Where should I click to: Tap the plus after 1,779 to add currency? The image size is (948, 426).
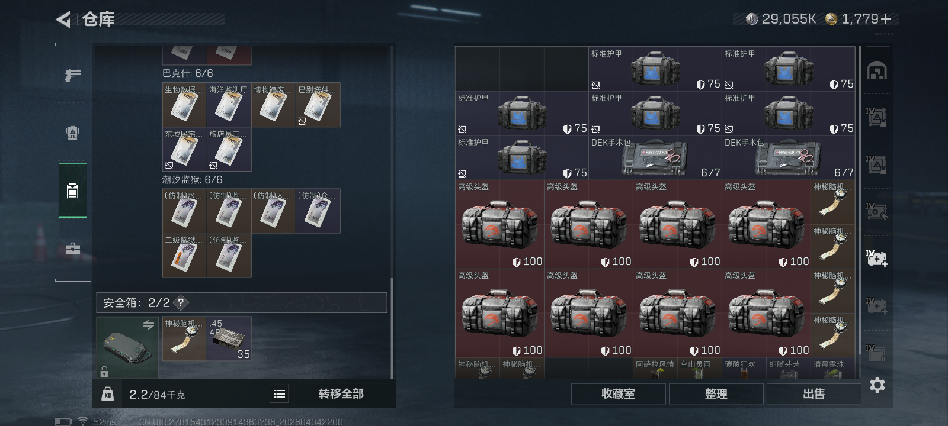tap(886, 20)
